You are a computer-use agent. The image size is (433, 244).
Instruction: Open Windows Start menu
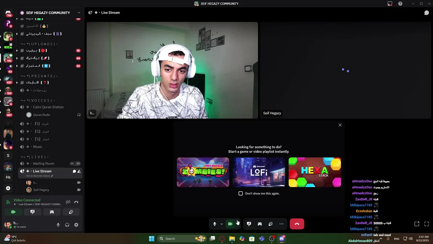152,239
